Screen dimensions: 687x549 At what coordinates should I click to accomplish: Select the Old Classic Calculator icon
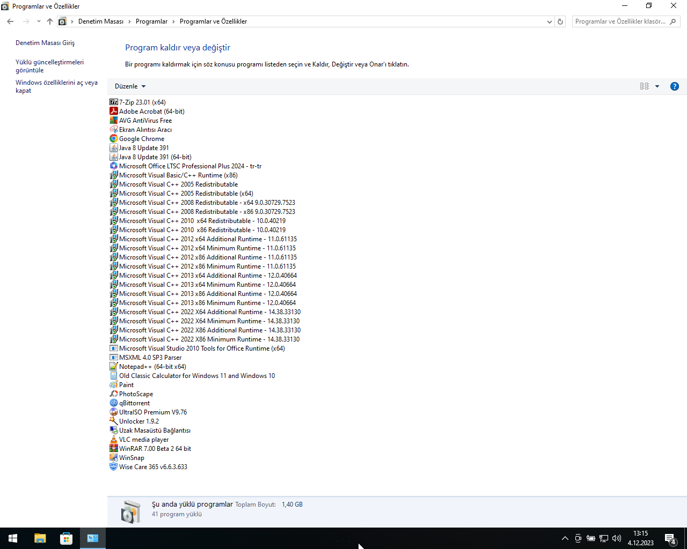[x=114, y=375]
